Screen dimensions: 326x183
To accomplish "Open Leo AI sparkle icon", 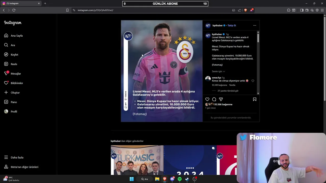I will click(x=312, y=10).
